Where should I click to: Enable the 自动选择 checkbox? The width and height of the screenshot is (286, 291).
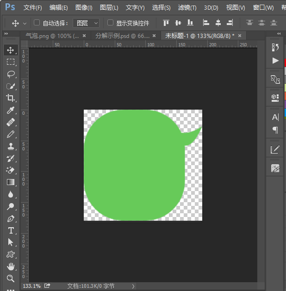click(37, 23)
